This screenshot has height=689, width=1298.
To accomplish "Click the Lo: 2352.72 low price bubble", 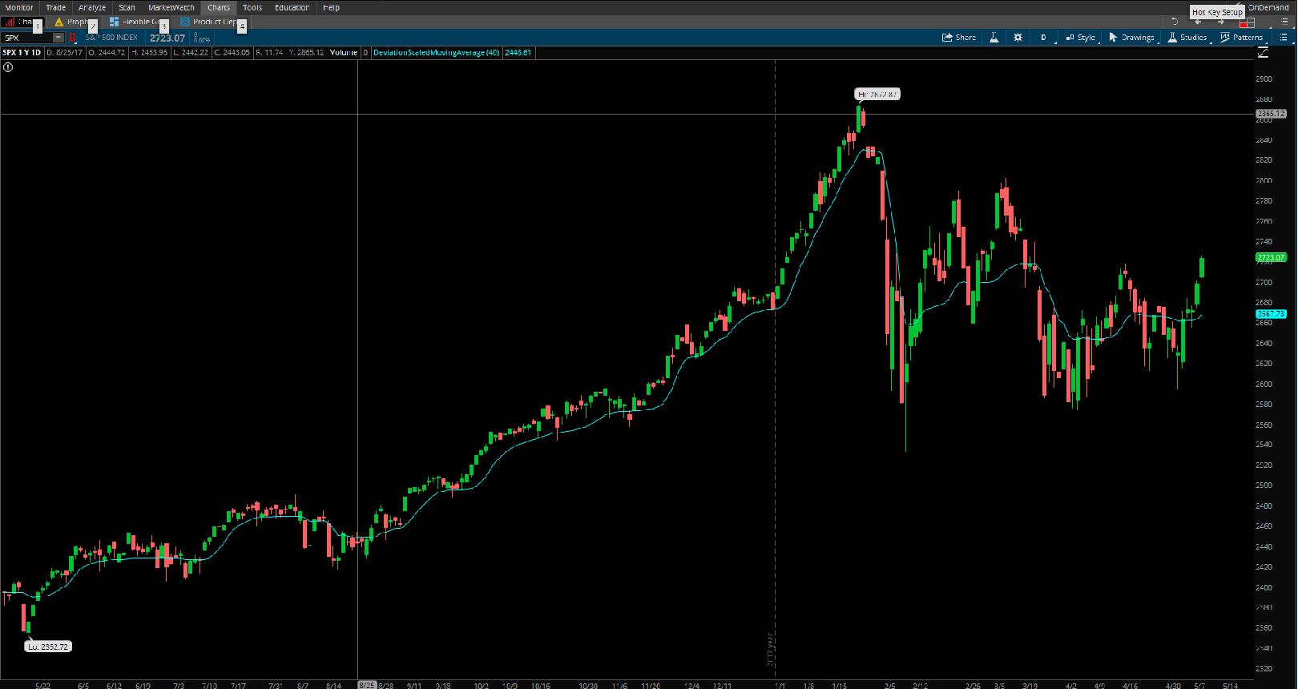I will click(x=48, y=647).
